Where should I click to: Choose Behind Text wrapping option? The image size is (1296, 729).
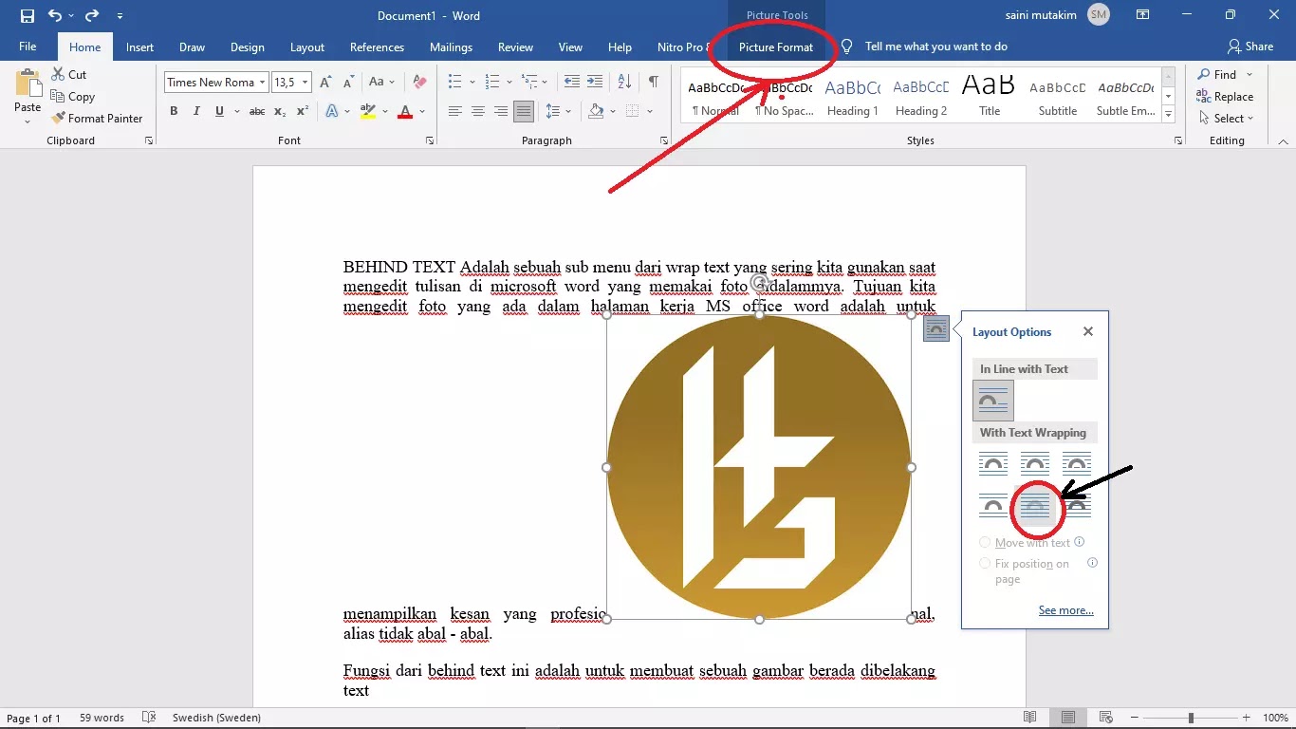click(1034, 506)
